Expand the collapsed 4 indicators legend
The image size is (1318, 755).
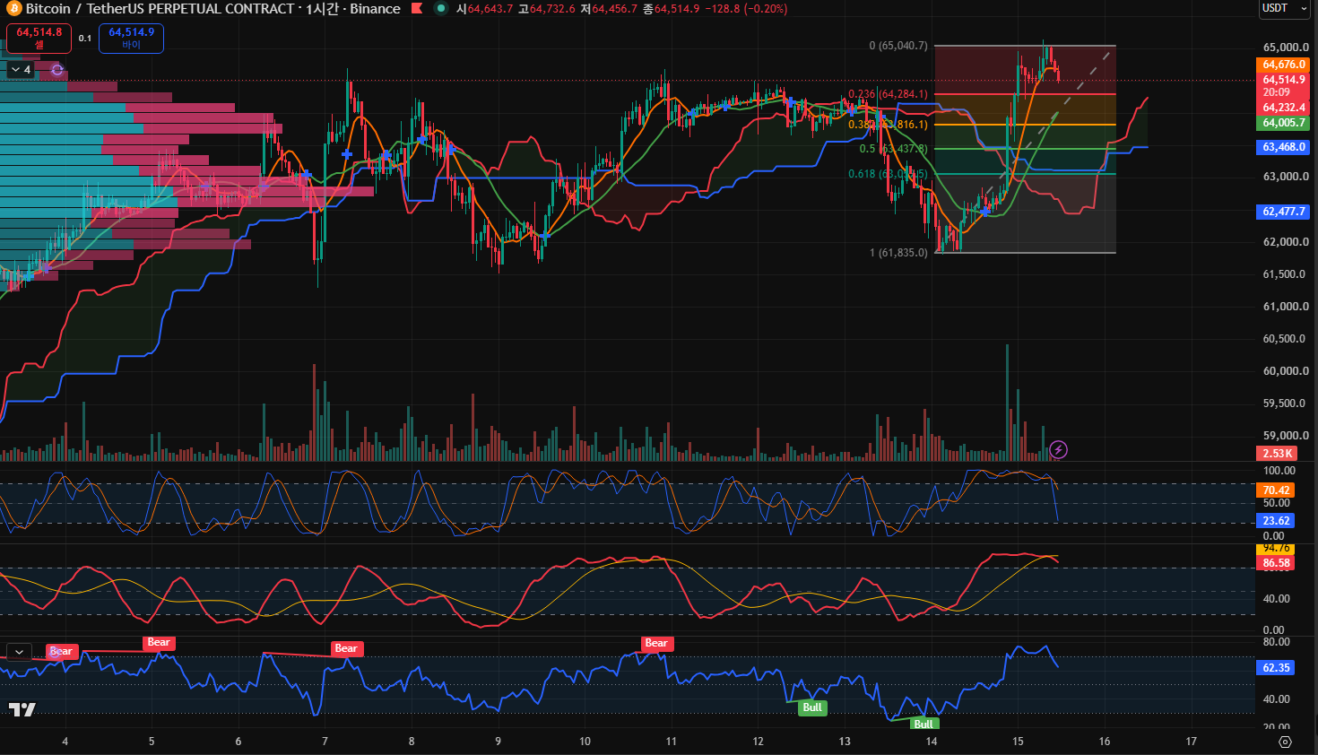point(21,69)
